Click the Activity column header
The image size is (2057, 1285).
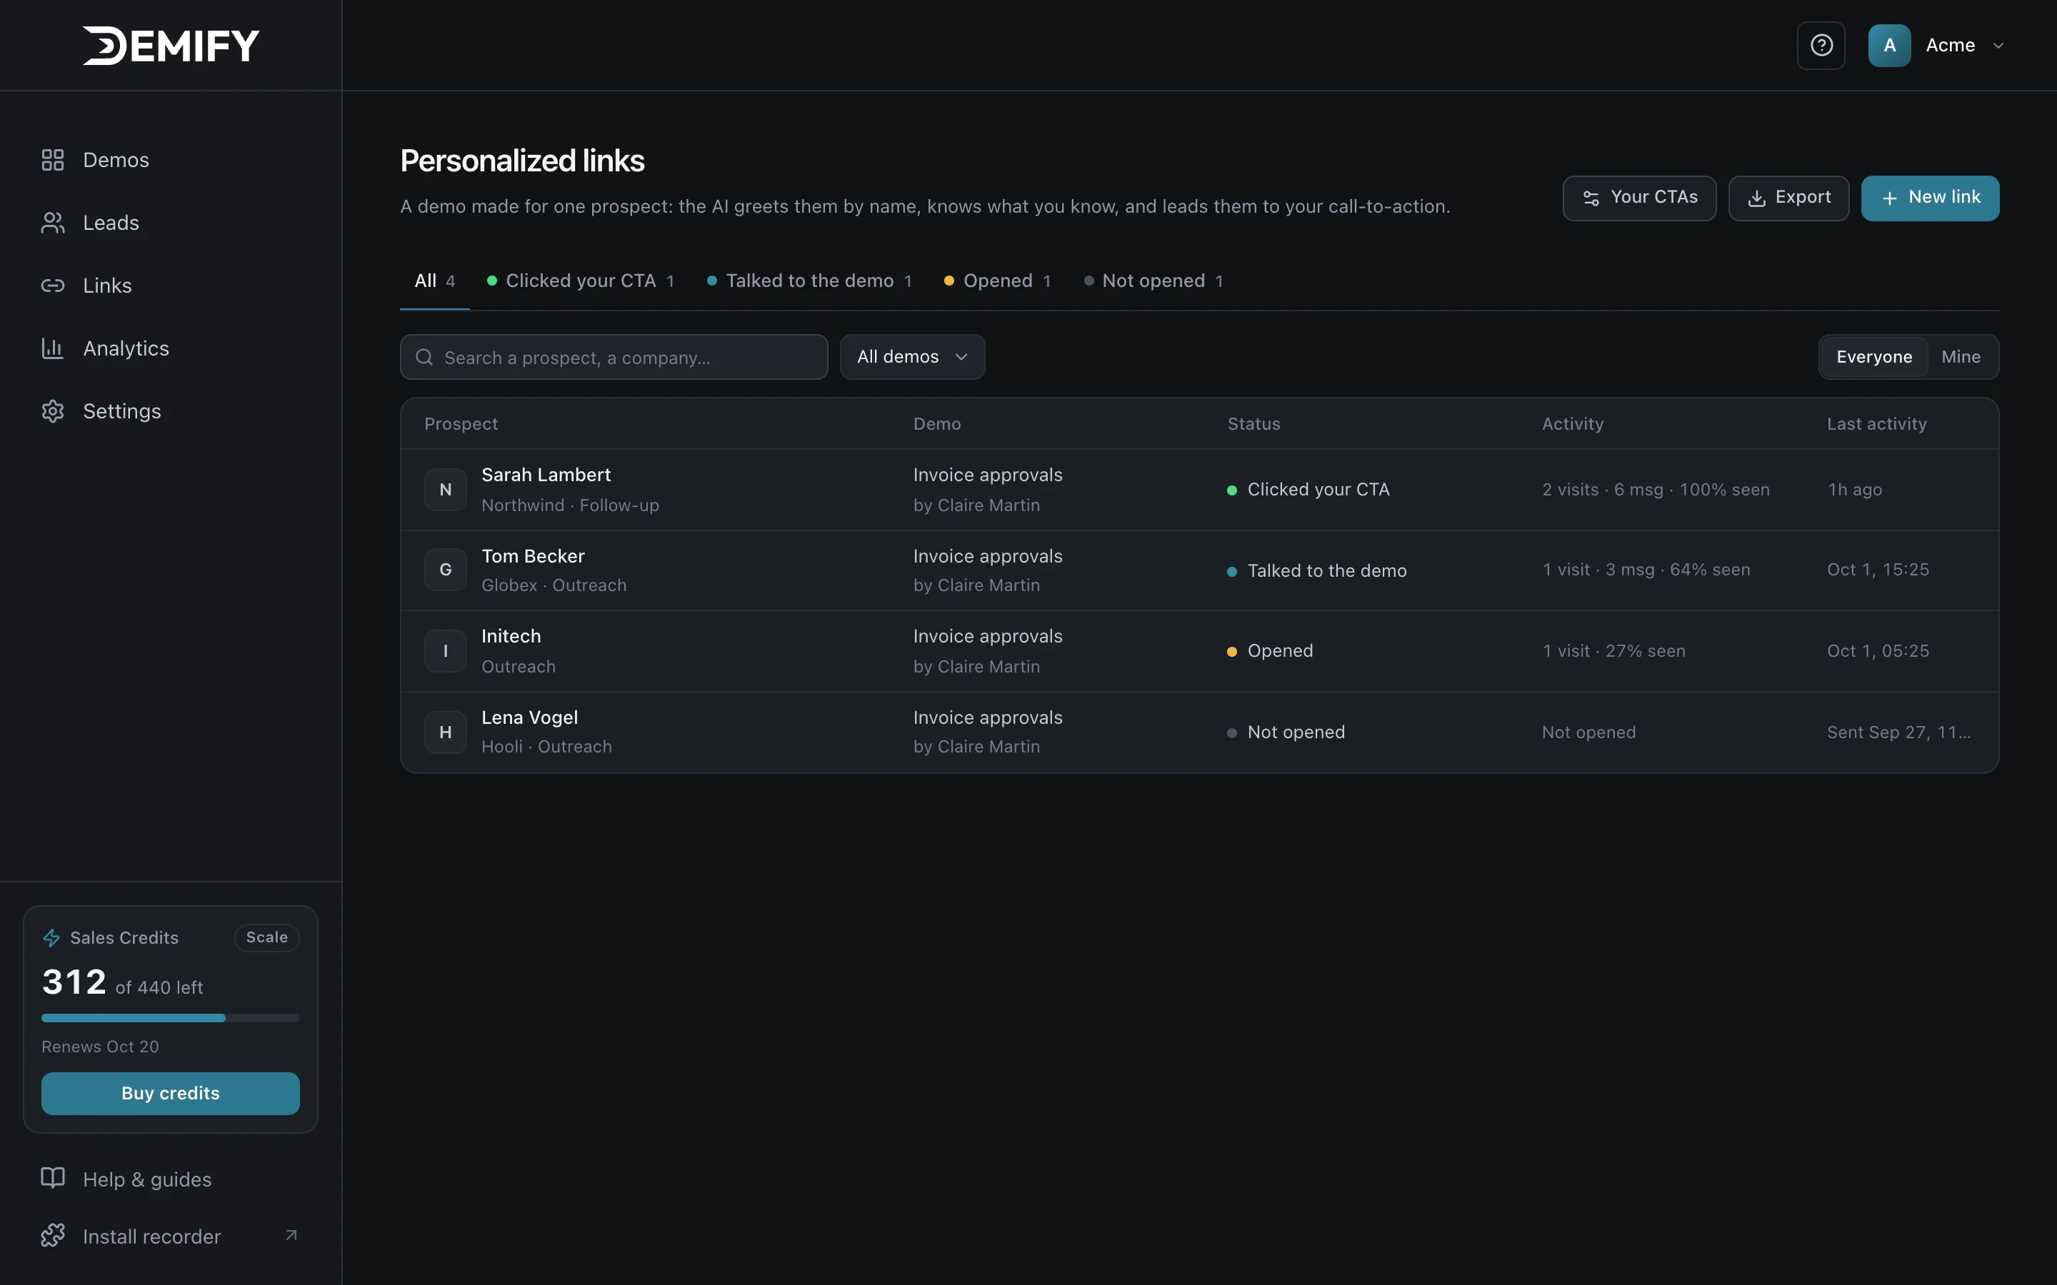point(1573,424)
